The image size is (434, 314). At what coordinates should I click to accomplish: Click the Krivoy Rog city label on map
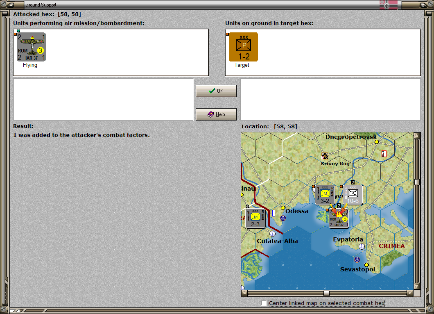pos(335,164)
